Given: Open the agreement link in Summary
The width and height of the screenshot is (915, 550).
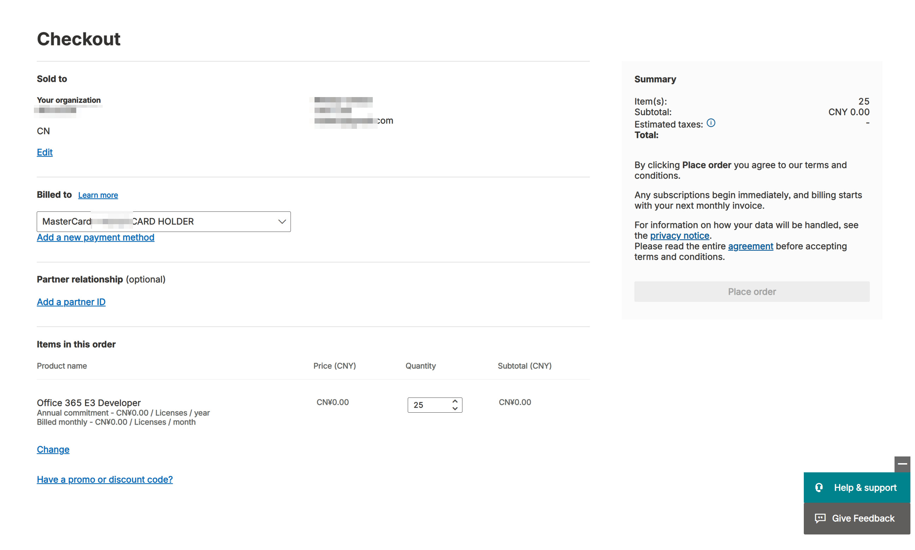Looking at the screenshot, I should 750,246.
